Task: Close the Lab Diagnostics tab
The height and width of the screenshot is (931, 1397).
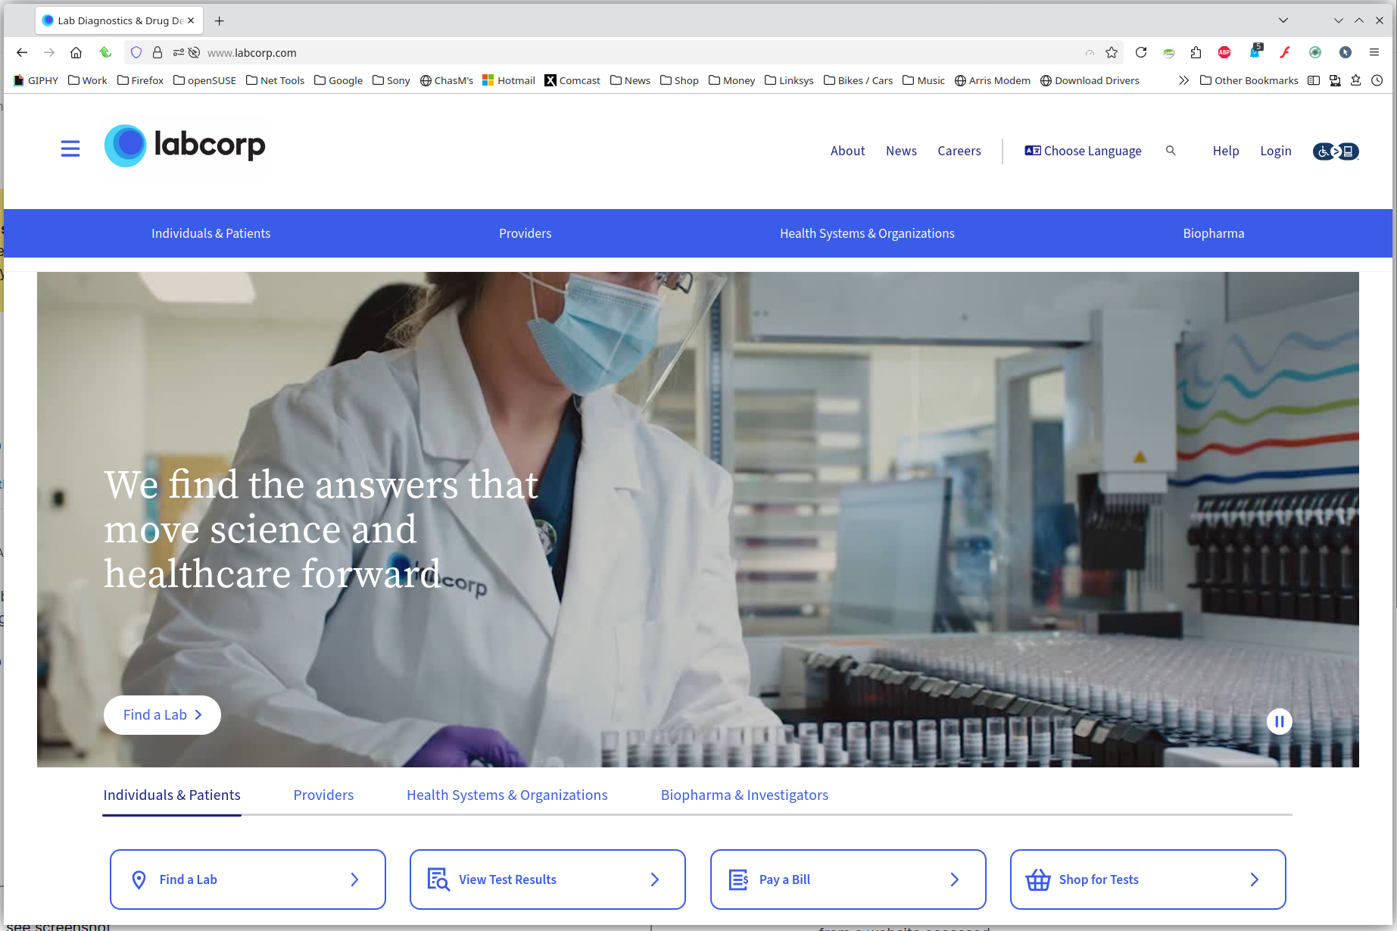Action: [x=191, y=20]
